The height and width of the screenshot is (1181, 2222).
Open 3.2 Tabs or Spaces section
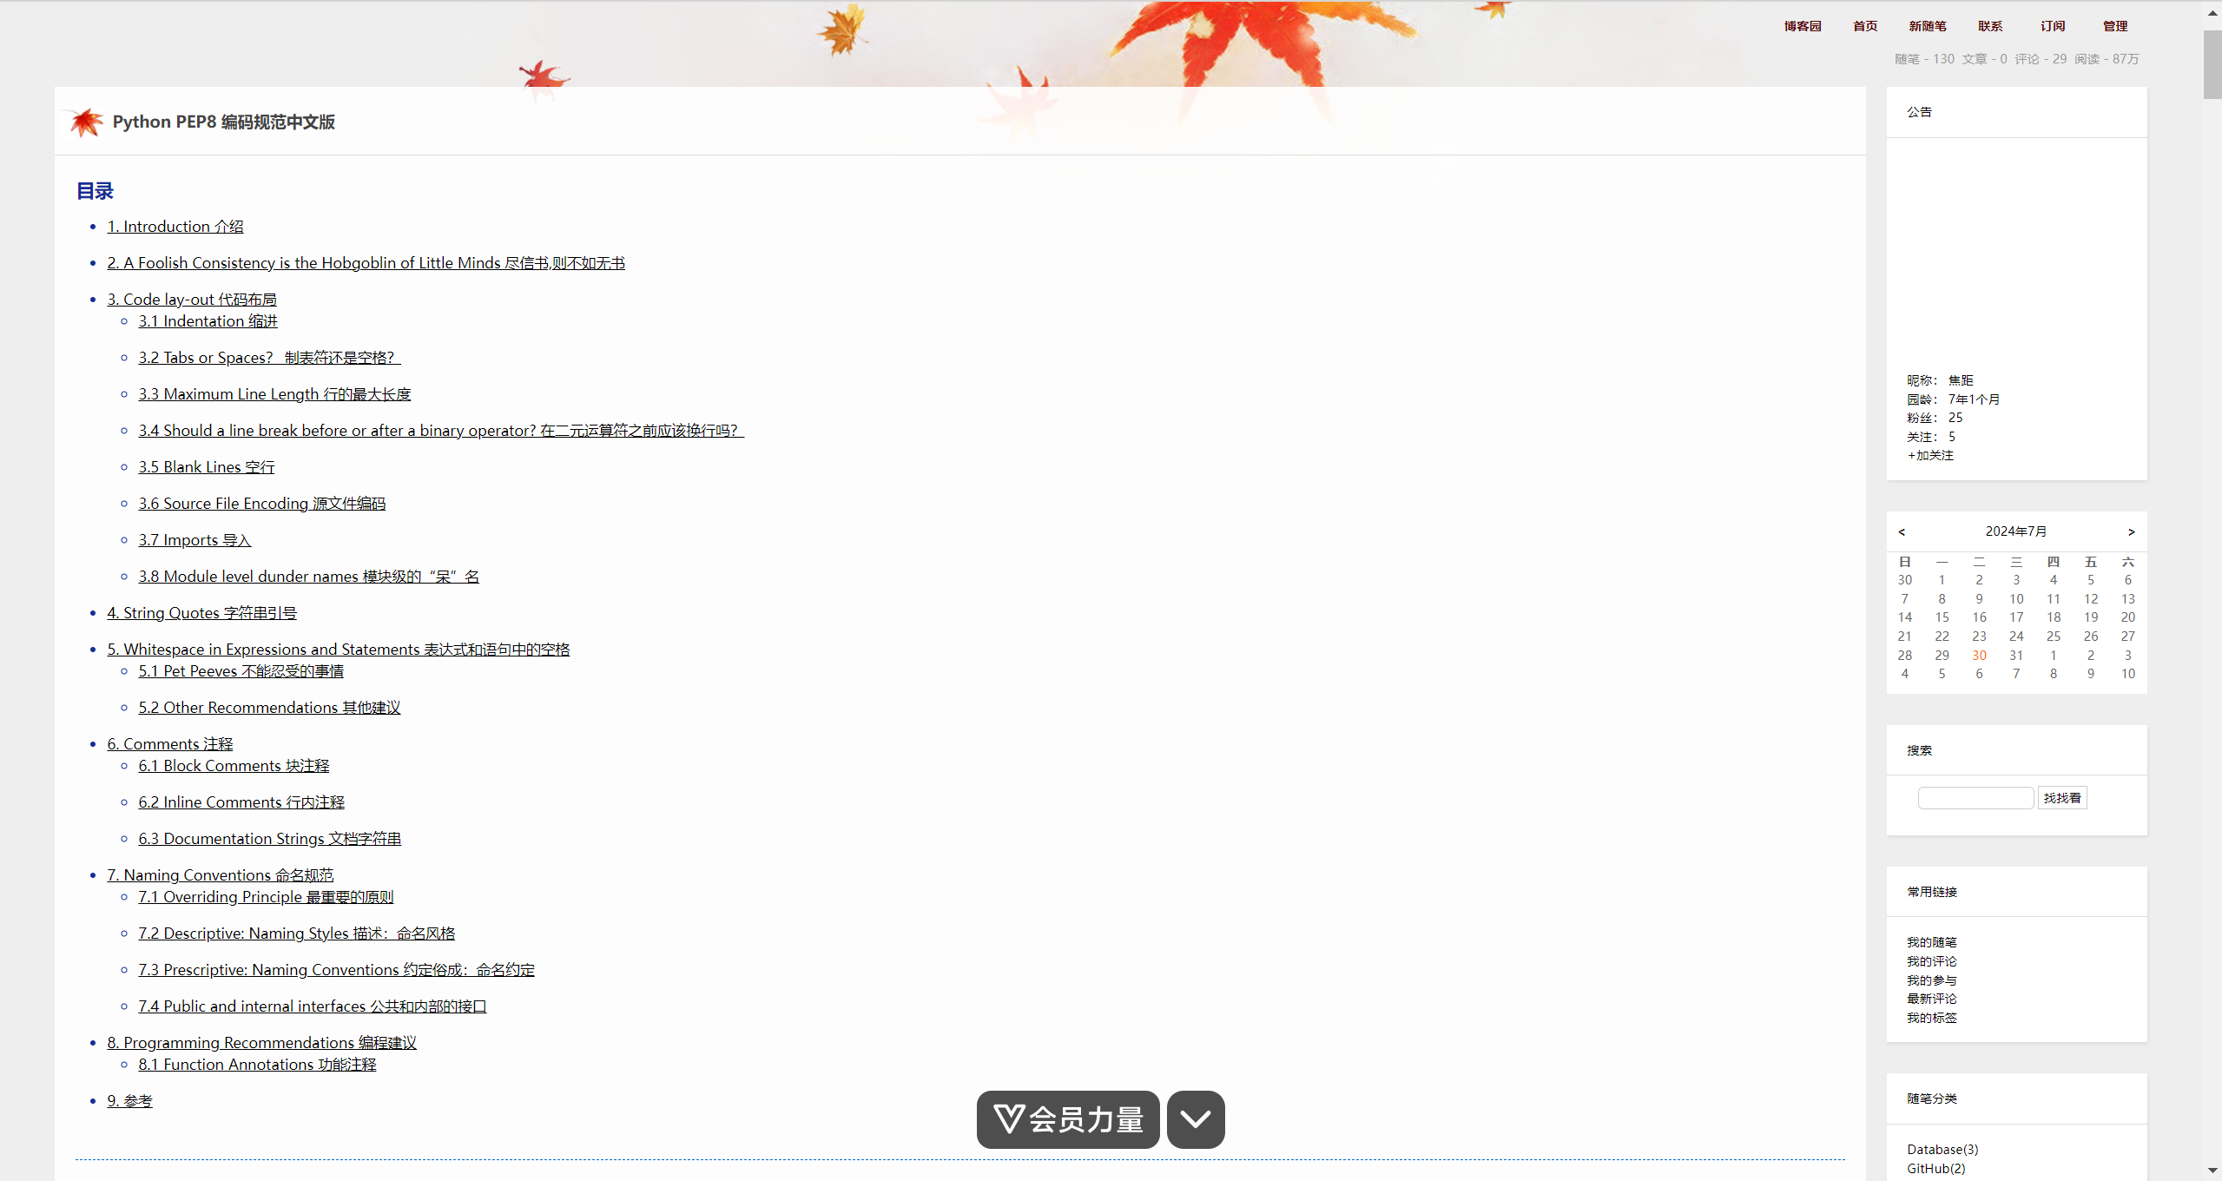269,358
